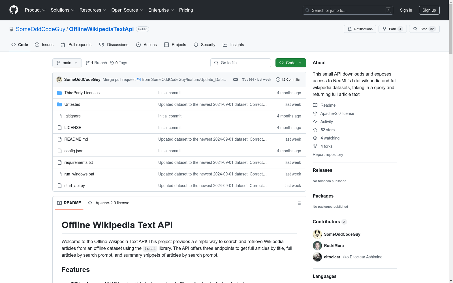This screenshot has width=453, height=283.
Task: Expand the Solutions menu
Action: click(x=63, y=10)
